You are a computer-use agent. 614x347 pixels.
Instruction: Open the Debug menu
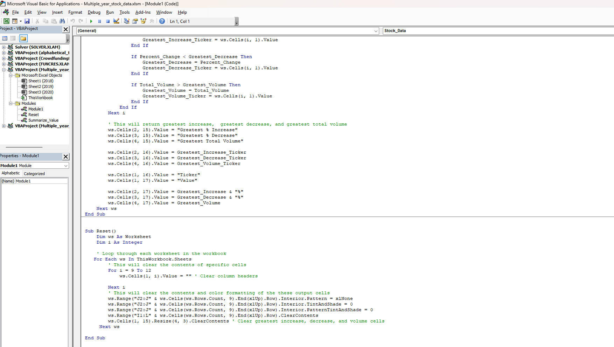(94, 12)
